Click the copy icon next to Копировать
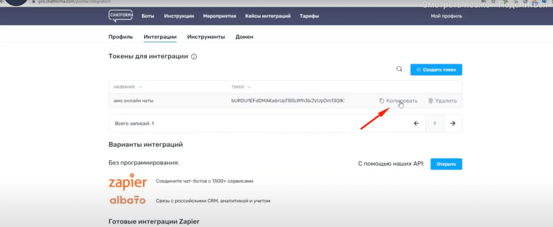 click(382, 101)
